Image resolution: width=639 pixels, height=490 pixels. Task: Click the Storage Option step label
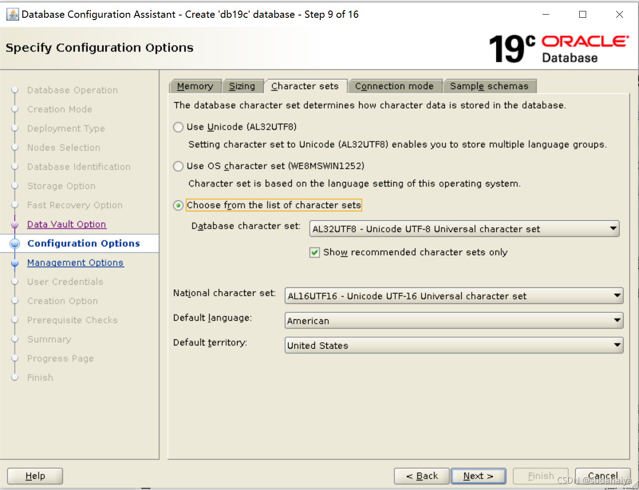61,186
